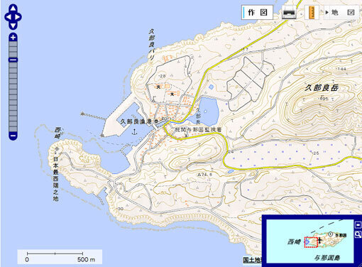Screen dimensions: 362x267
Task: Click the overview map magnifier icon
Action: (x=358, y=234)
